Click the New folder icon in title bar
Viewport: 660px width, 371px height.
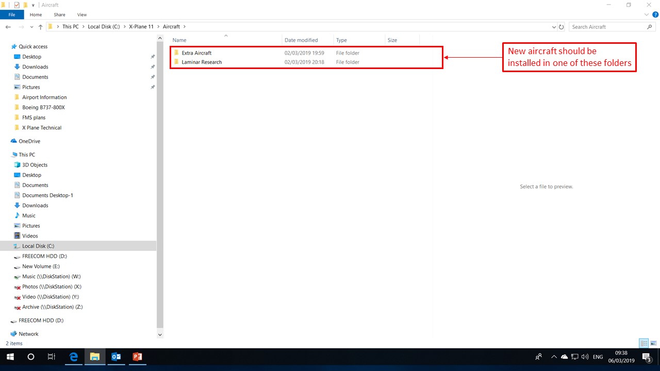click(25, 5)
